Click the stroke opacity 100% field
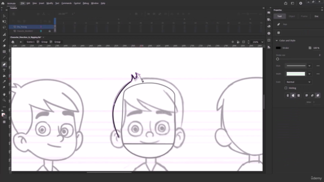Image resolution: width=324 pixels, height=182 pixels. point(316,48)
